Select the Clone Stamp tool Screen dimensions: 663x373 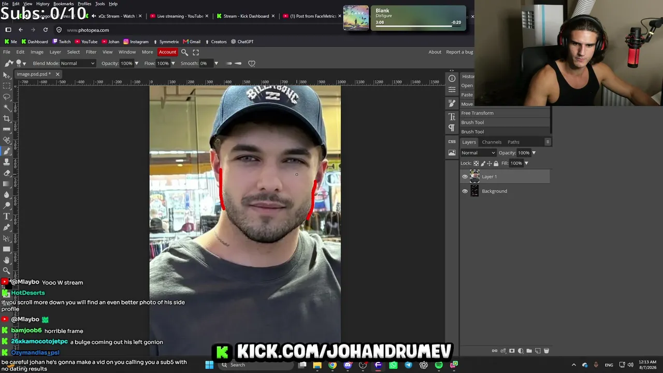point(7,162)
